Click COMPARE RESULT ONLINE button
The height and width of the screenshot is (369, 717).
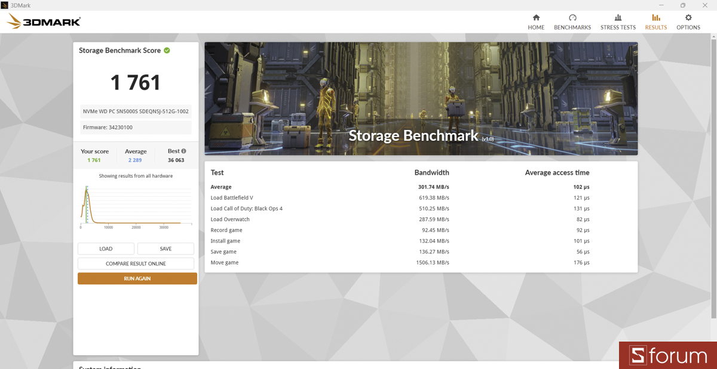pos(136,263)
